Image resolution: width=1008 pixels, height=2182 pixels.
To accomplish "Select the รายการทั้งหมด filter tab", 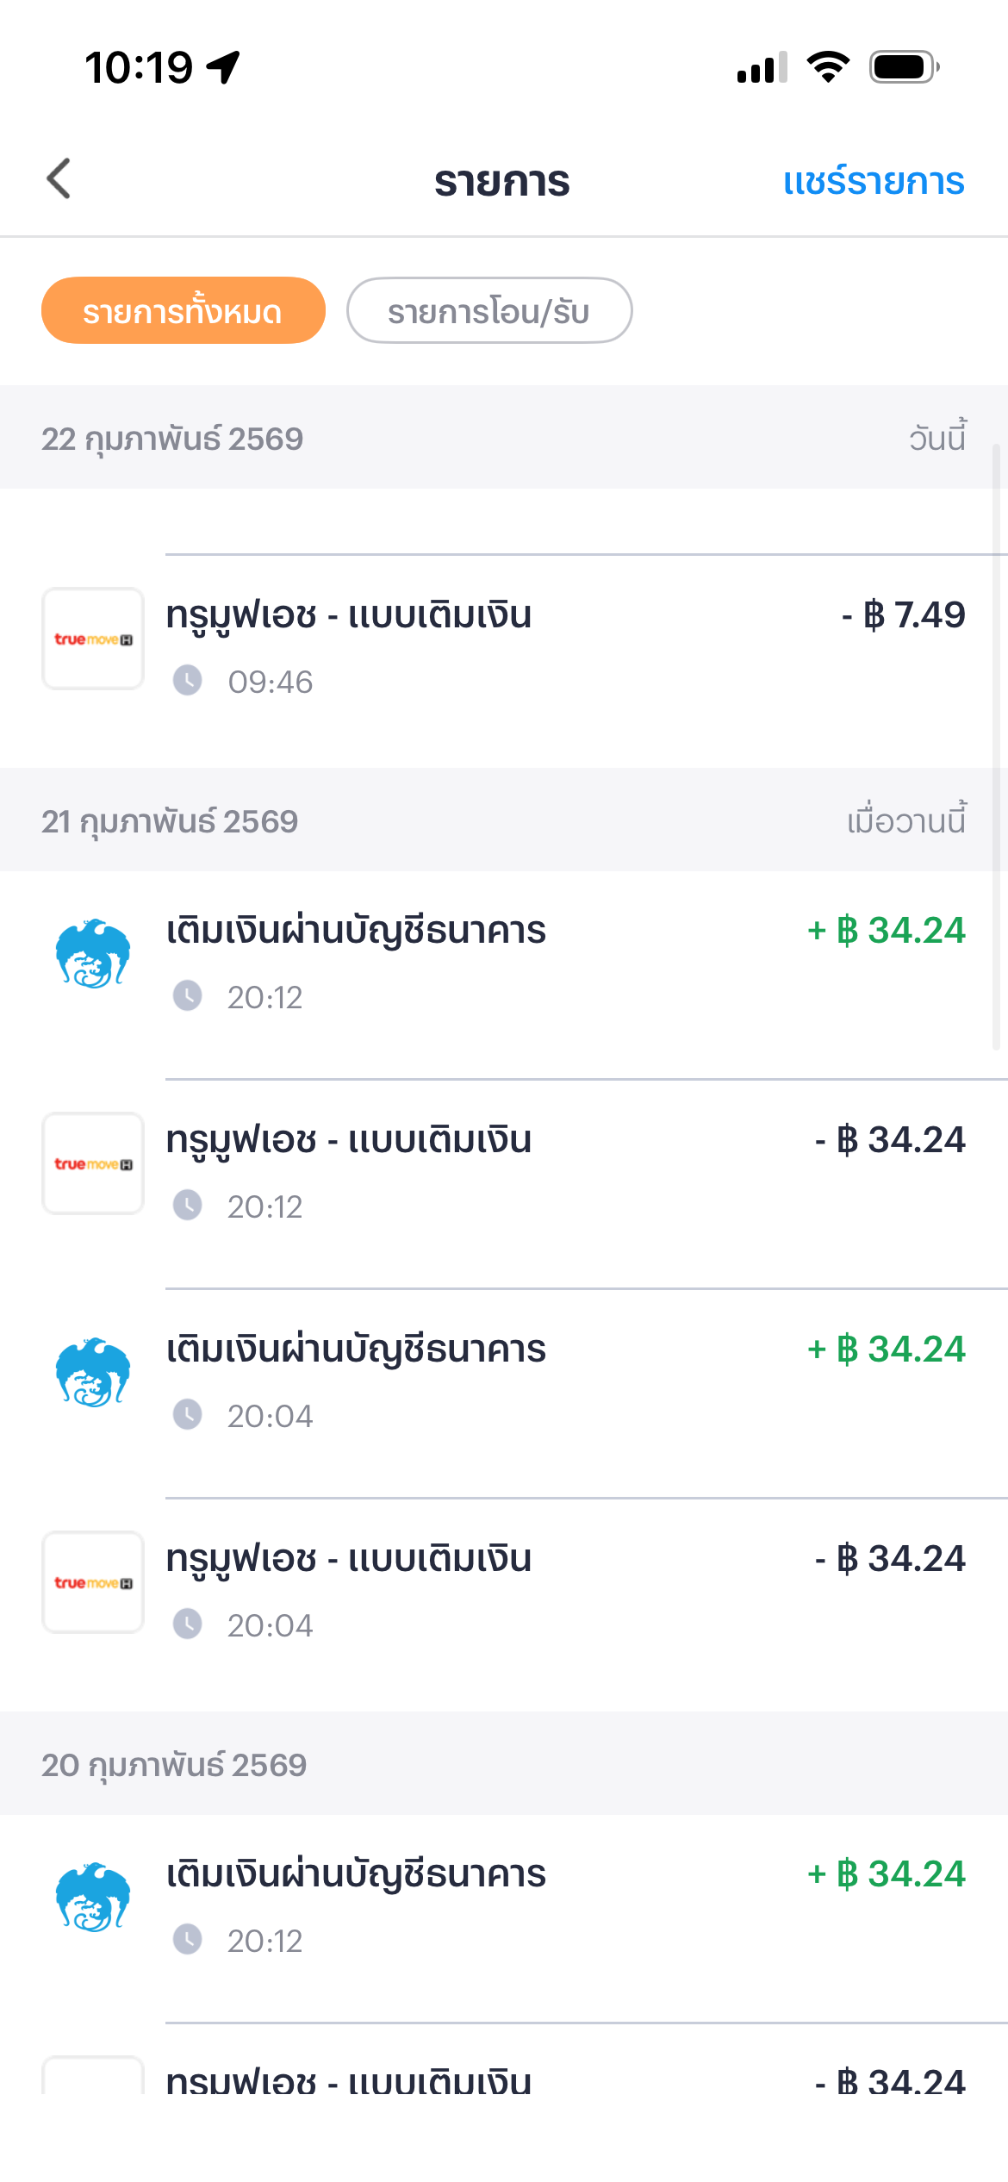I will [183, 311].
